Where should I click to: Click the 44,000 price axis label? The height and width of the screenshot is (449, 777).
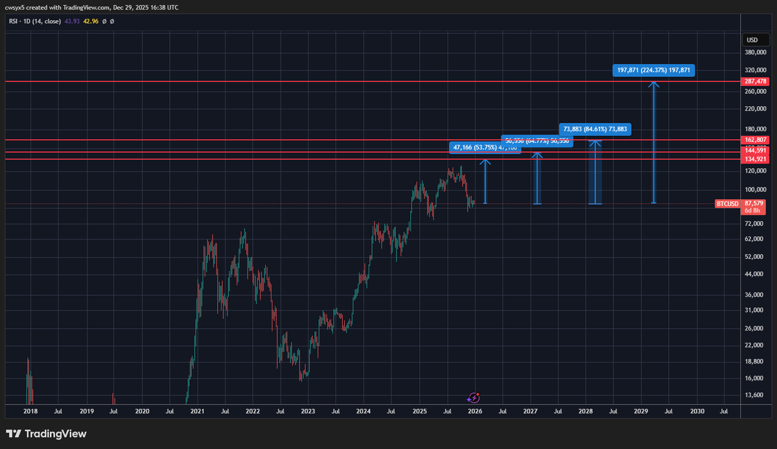click(x=754, y=274)
